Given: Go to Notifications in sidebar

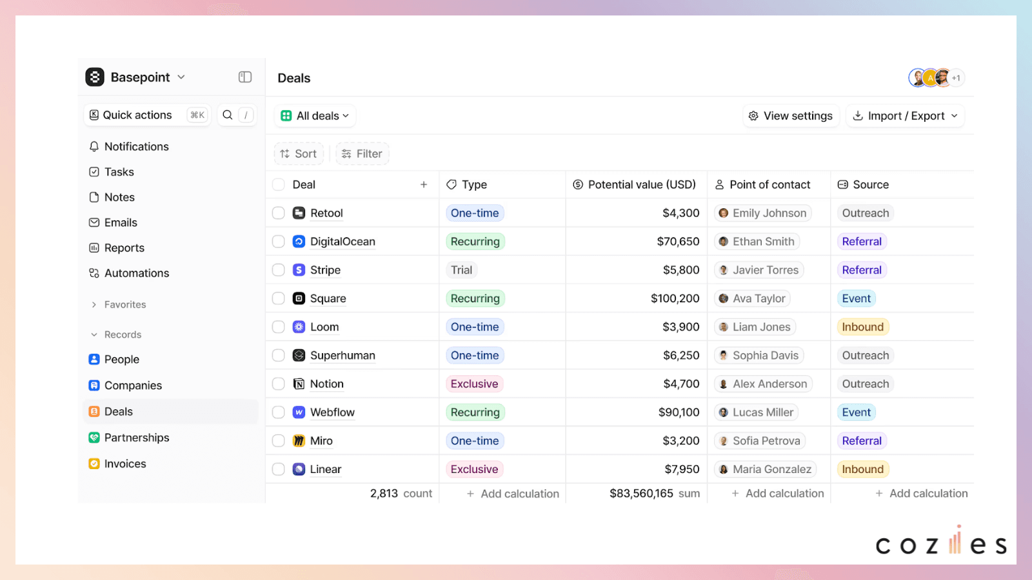Looking at the screenshot, I should coord(171,147).
